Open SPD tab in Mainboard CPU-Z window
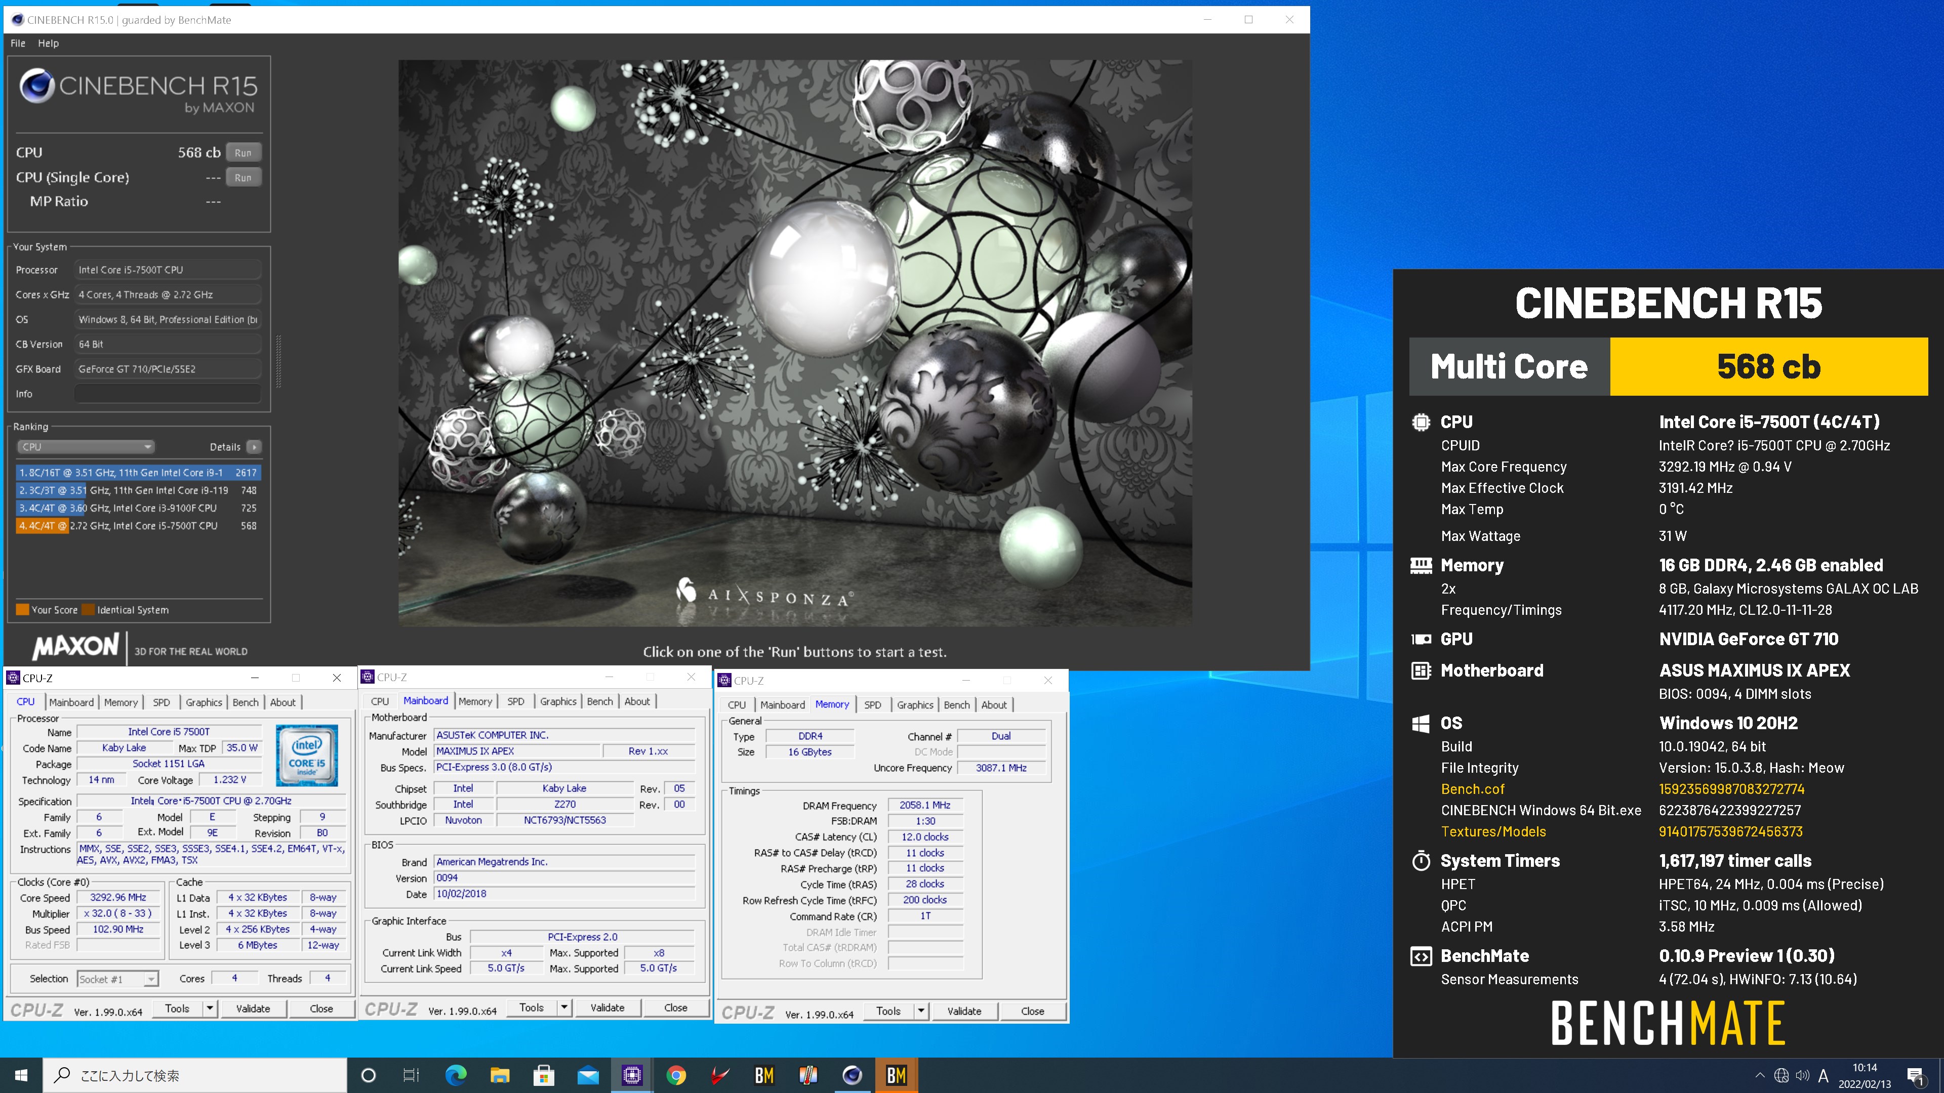Image resolution: width=1944 pixels, height=1093 pixels. [515, 701]
